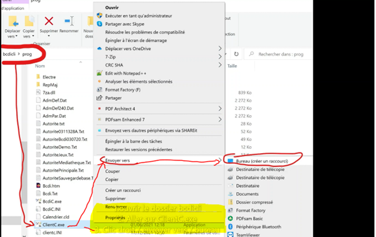376x237 pixels.
Task: Click the Nom column header
Action: [40, 66]
